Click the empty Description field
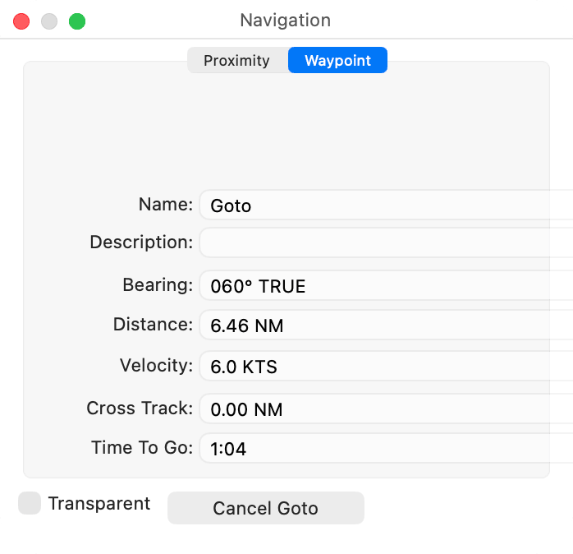This screenshot has height=554, width=573. click(x=387, y=242)
